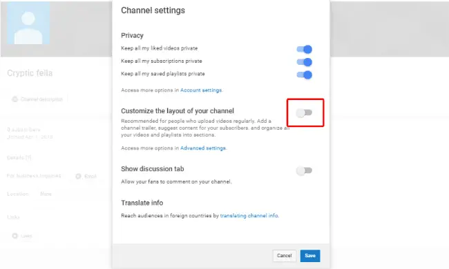Follow the translating channel info link

coord(249,215)
